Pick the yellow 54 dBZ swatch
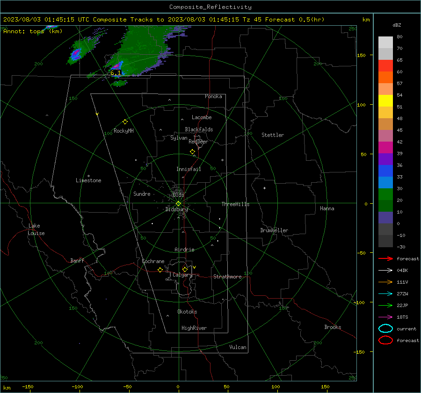 pyautogui.click(x=385, y=100)
